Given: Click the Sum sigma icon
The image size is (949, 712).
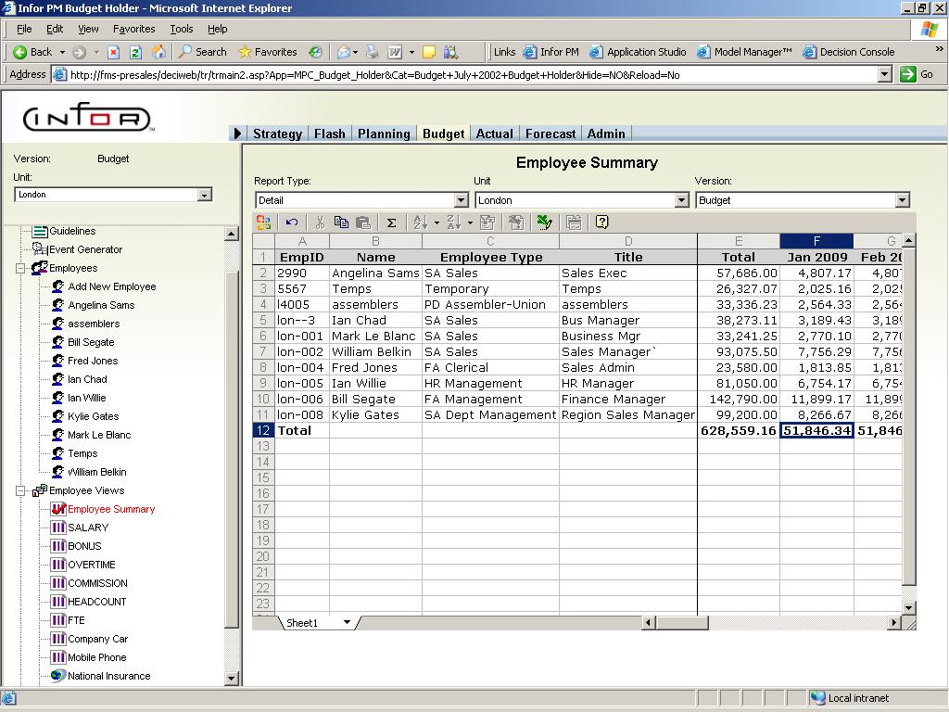Looking at the screenshot, I should click(392, 222).
